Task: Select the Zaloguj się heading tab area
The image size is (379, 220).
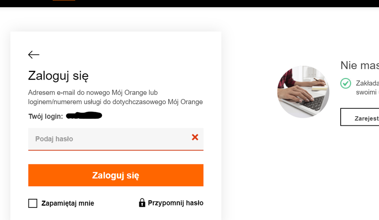Action: [59, 75]
